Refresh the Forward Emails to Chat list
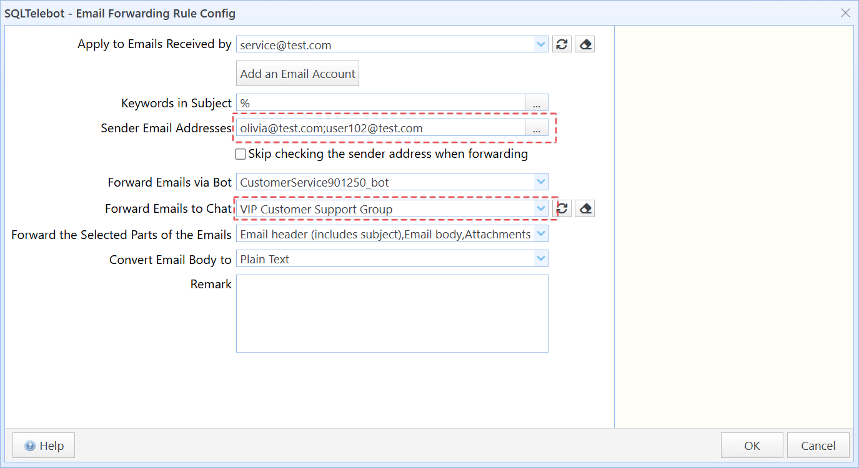Image resolution: width=859 pixels, height=468 pixels. pyautogui.click(x=563, y=208)
